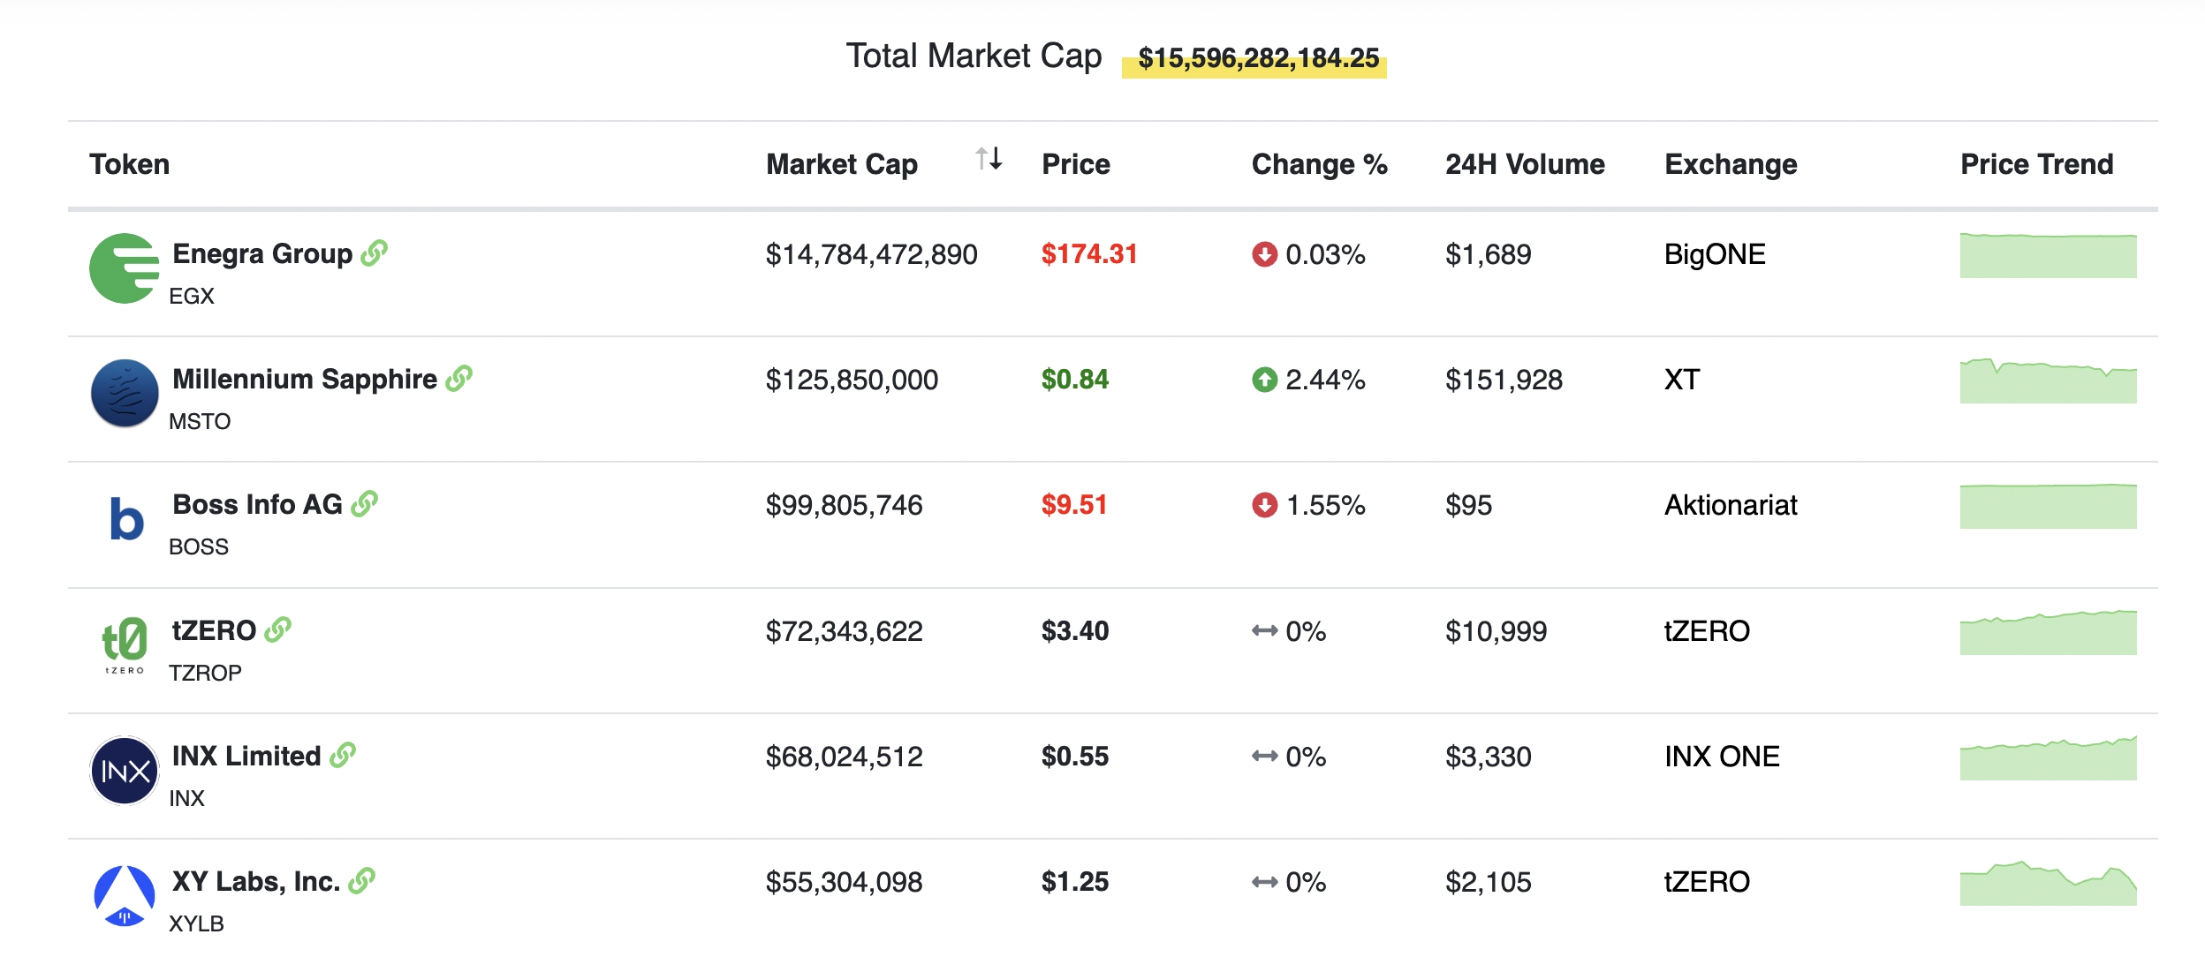Click the red price $9.51
Image resolution: width=2205 pixels, height=957 pixels.
(1073, 505)
